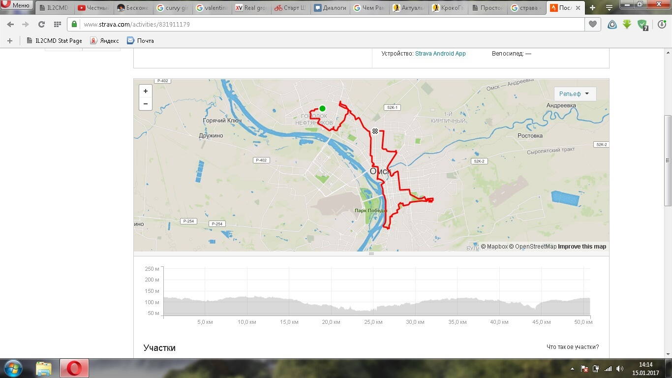672x378 pixels.
Task: Click the green start marker on route
Action: click(x=322, y=108)
